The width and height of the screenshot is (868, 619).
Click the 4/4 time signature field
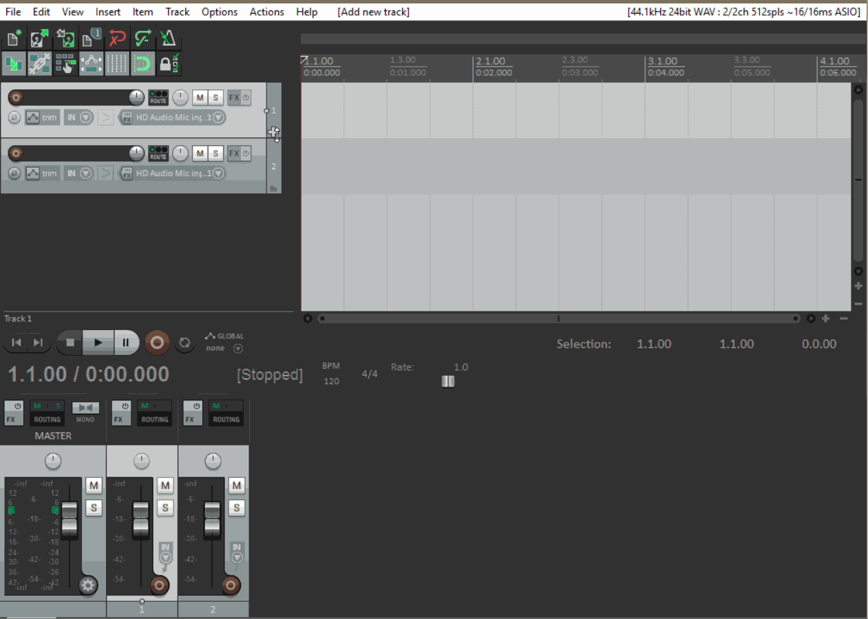[x=370, y=374]
